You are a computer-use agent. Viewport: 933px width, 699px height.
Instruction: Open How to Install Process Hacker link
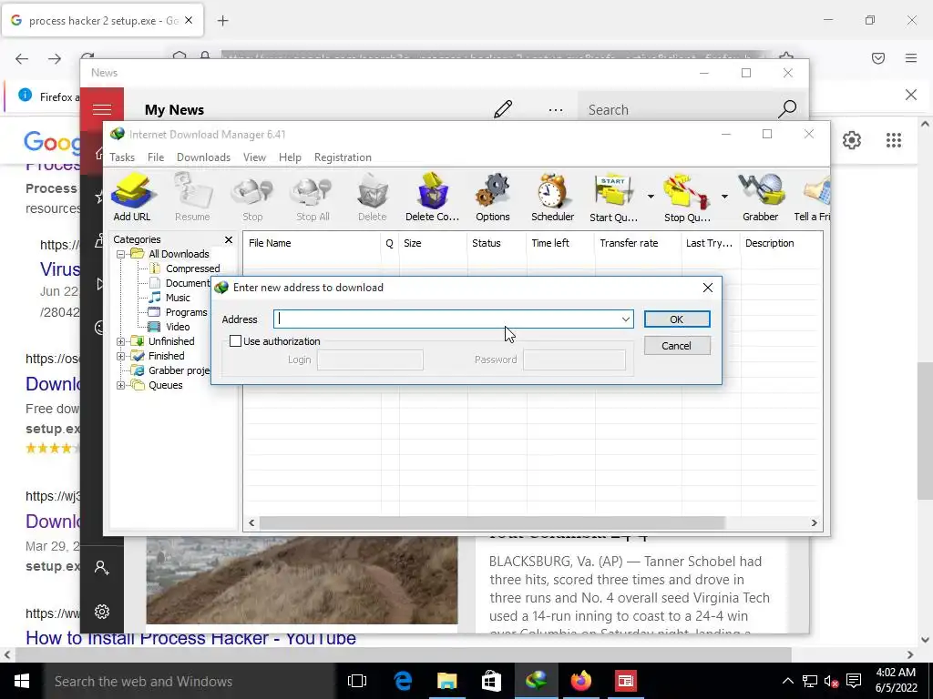click(x=190, y=638)
